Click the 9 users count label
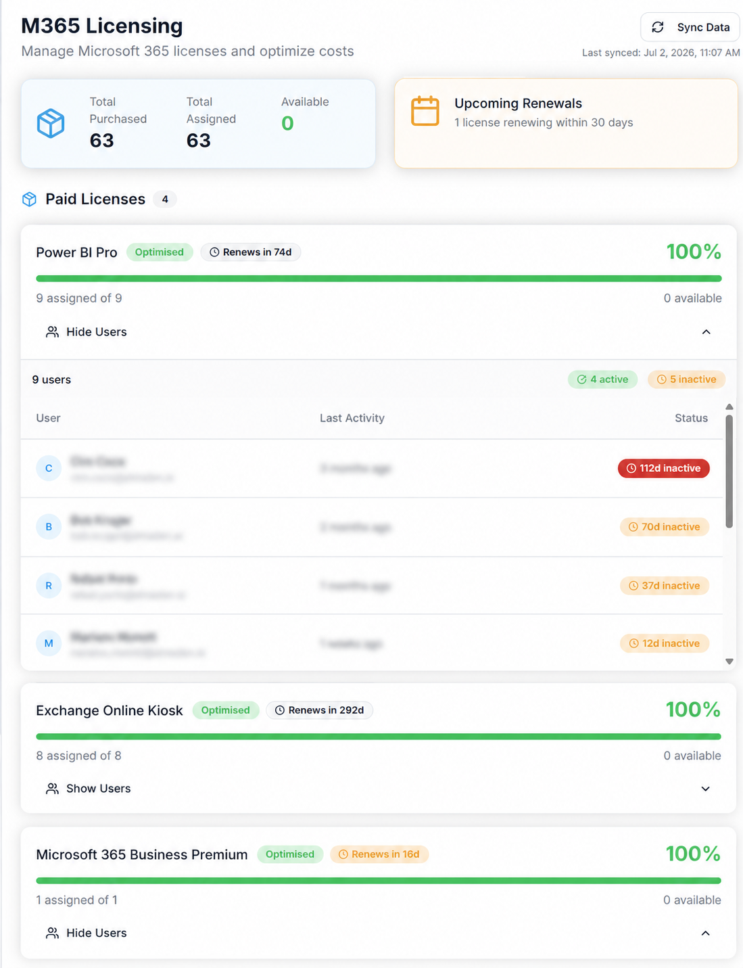The height and width of the screenshot is (968, 743). point(51,379)
